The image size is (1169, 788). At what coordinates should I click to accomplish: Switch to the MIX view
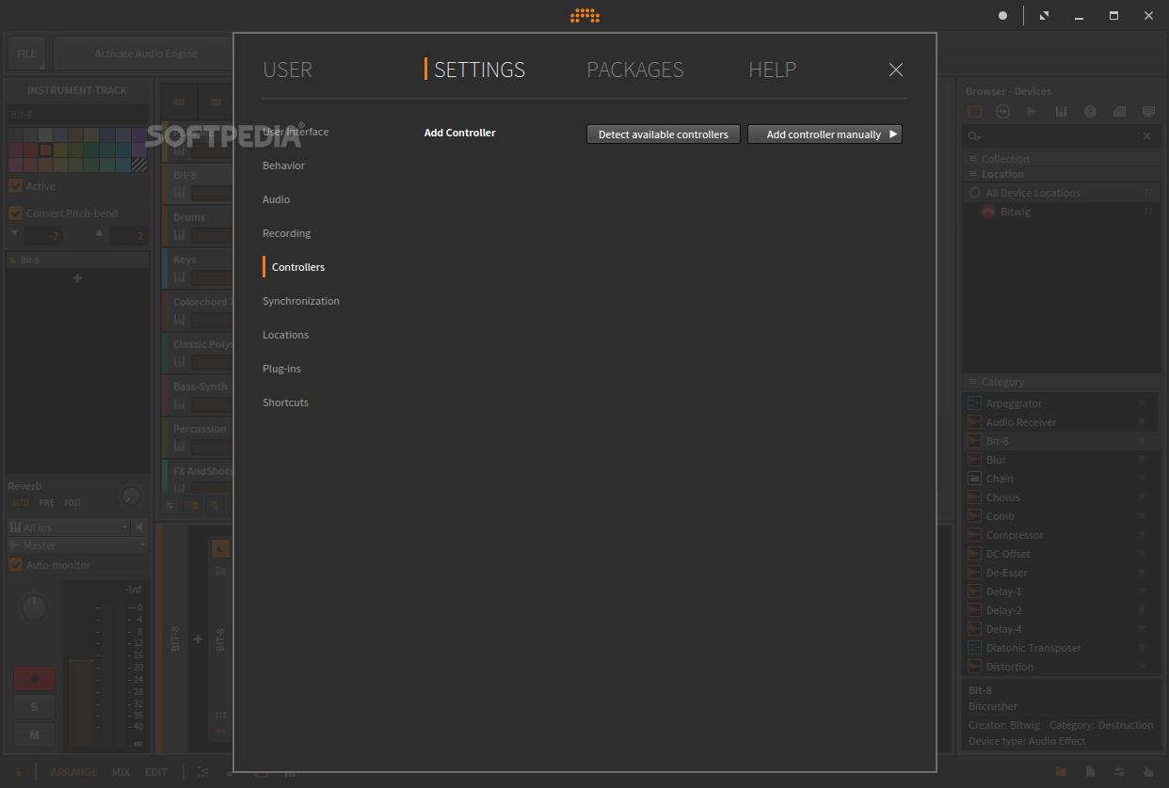click(120, 772)
